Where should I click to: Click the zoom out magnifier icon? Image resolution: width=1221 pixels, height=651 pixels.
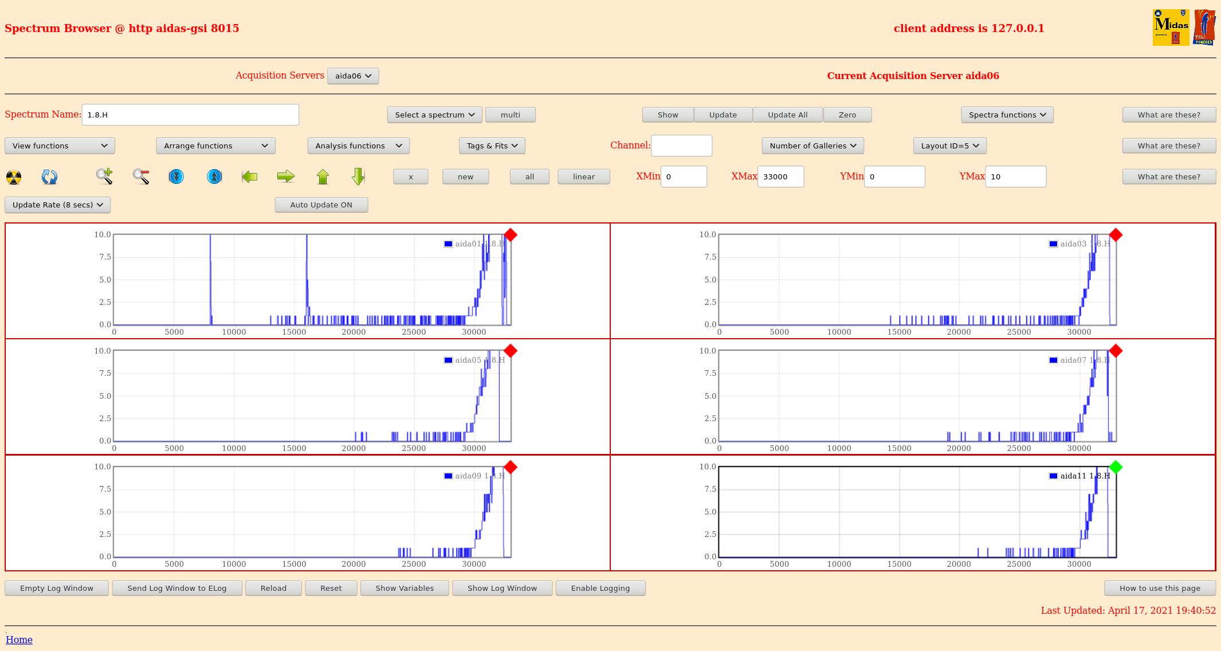point(141,177)
